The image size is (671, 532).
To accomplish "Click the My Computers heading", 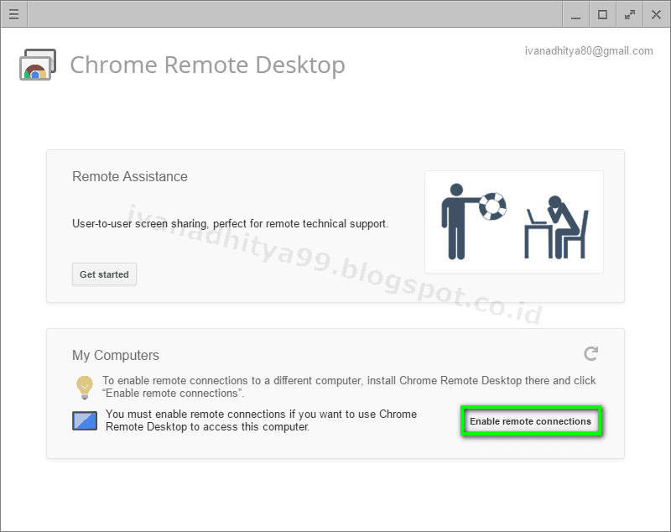I will pyautogui.click(x=116, y=355).
